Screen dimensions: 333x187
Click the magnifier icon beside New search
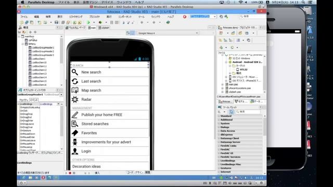[x=75, y=72]
